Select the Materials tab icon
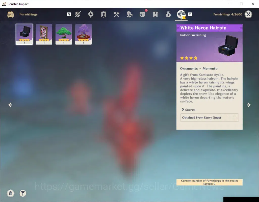Screen dimensions: 259x202 [x=129, y=14]
